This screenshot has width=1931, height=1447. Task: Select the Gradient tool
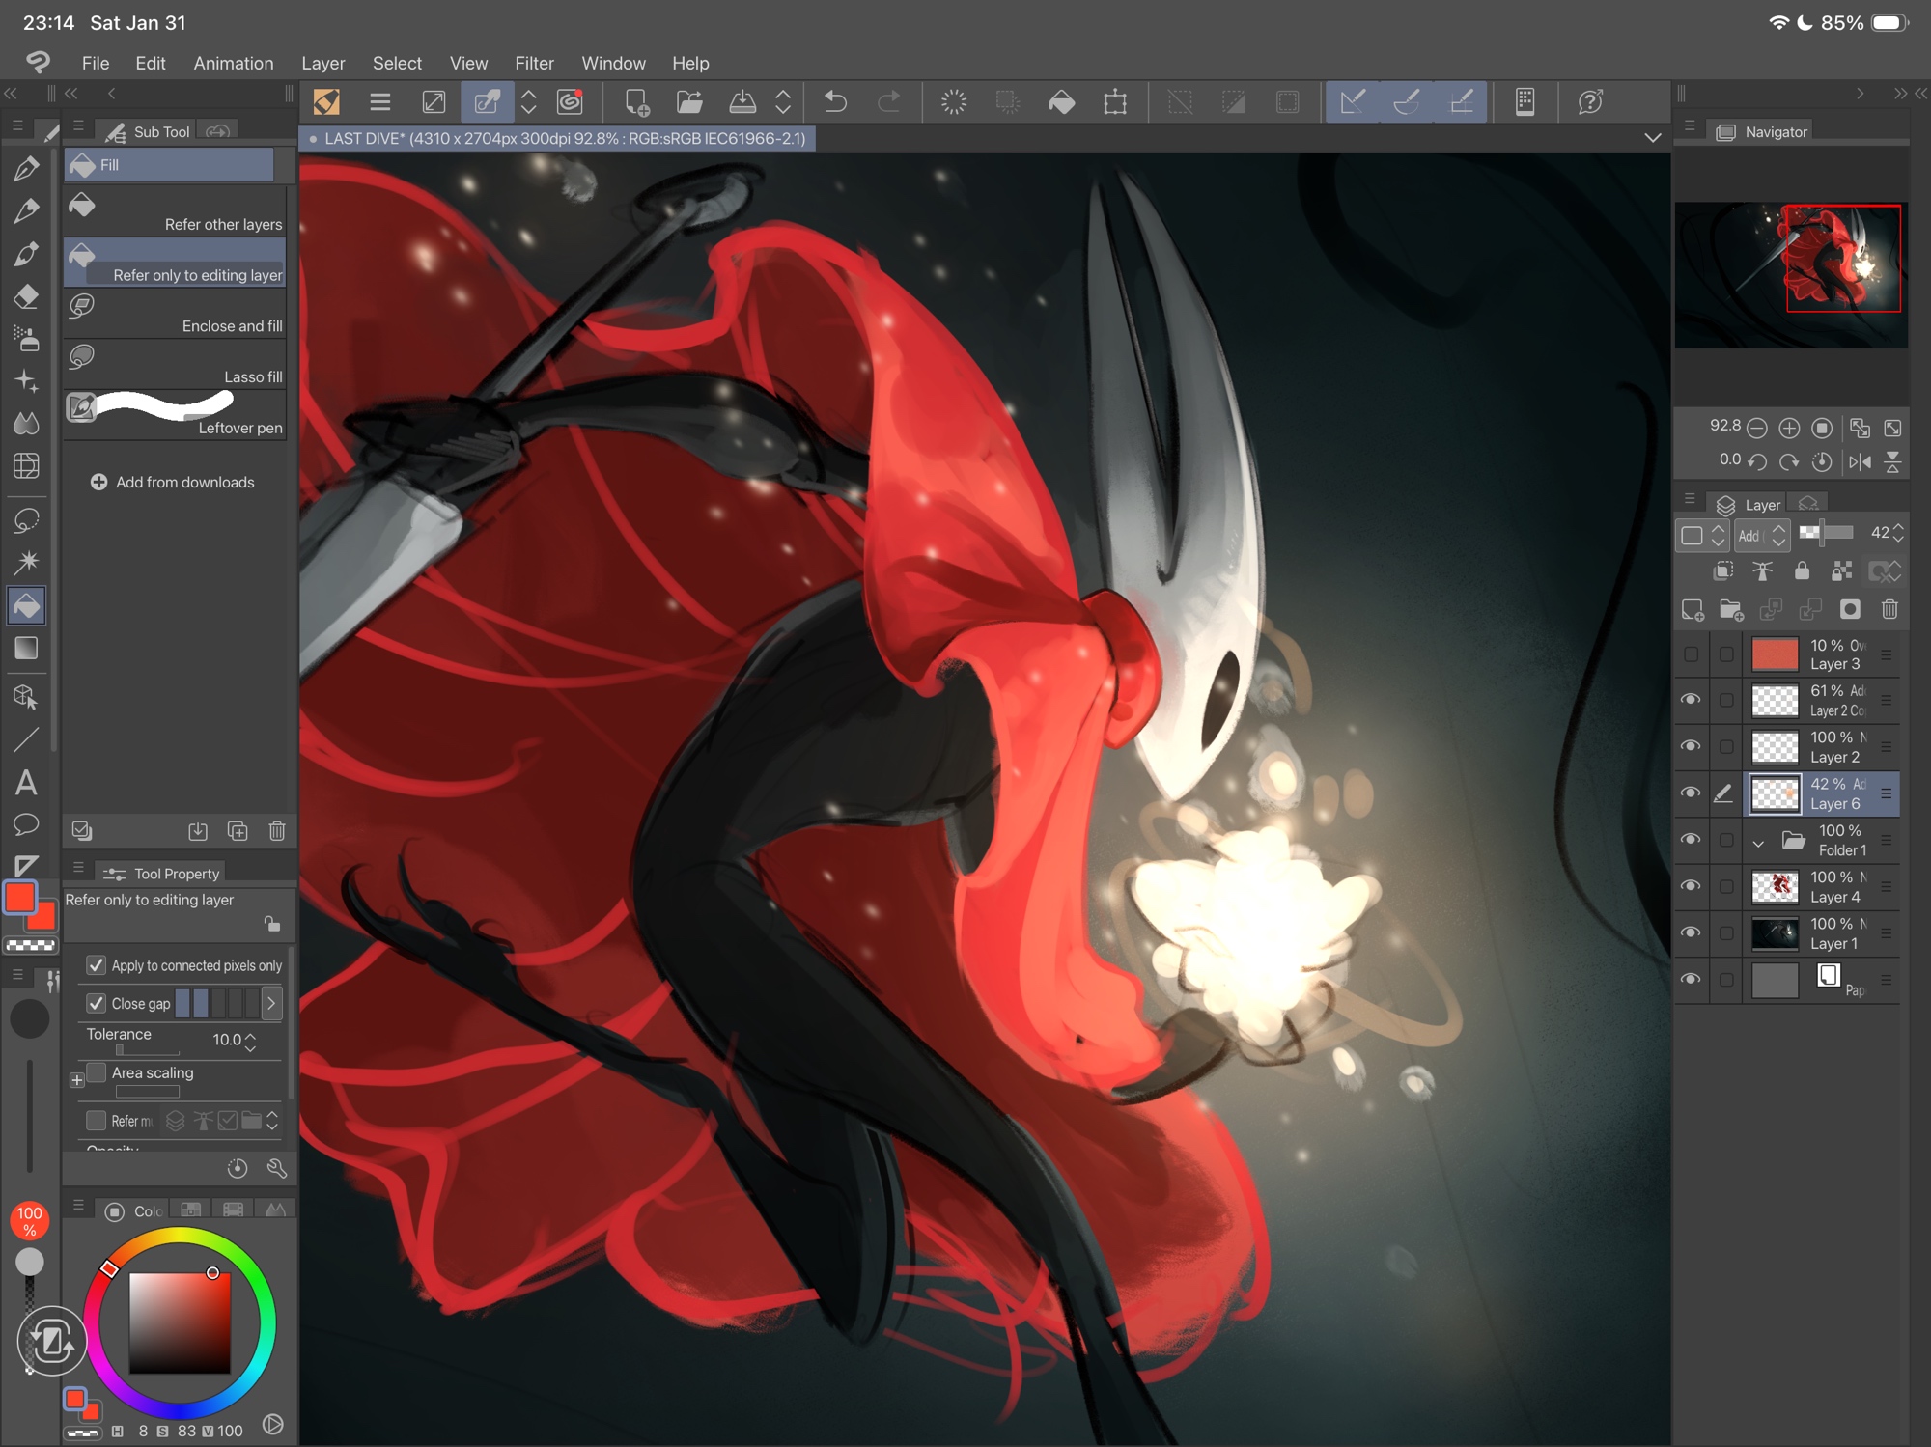pos(26,649)
